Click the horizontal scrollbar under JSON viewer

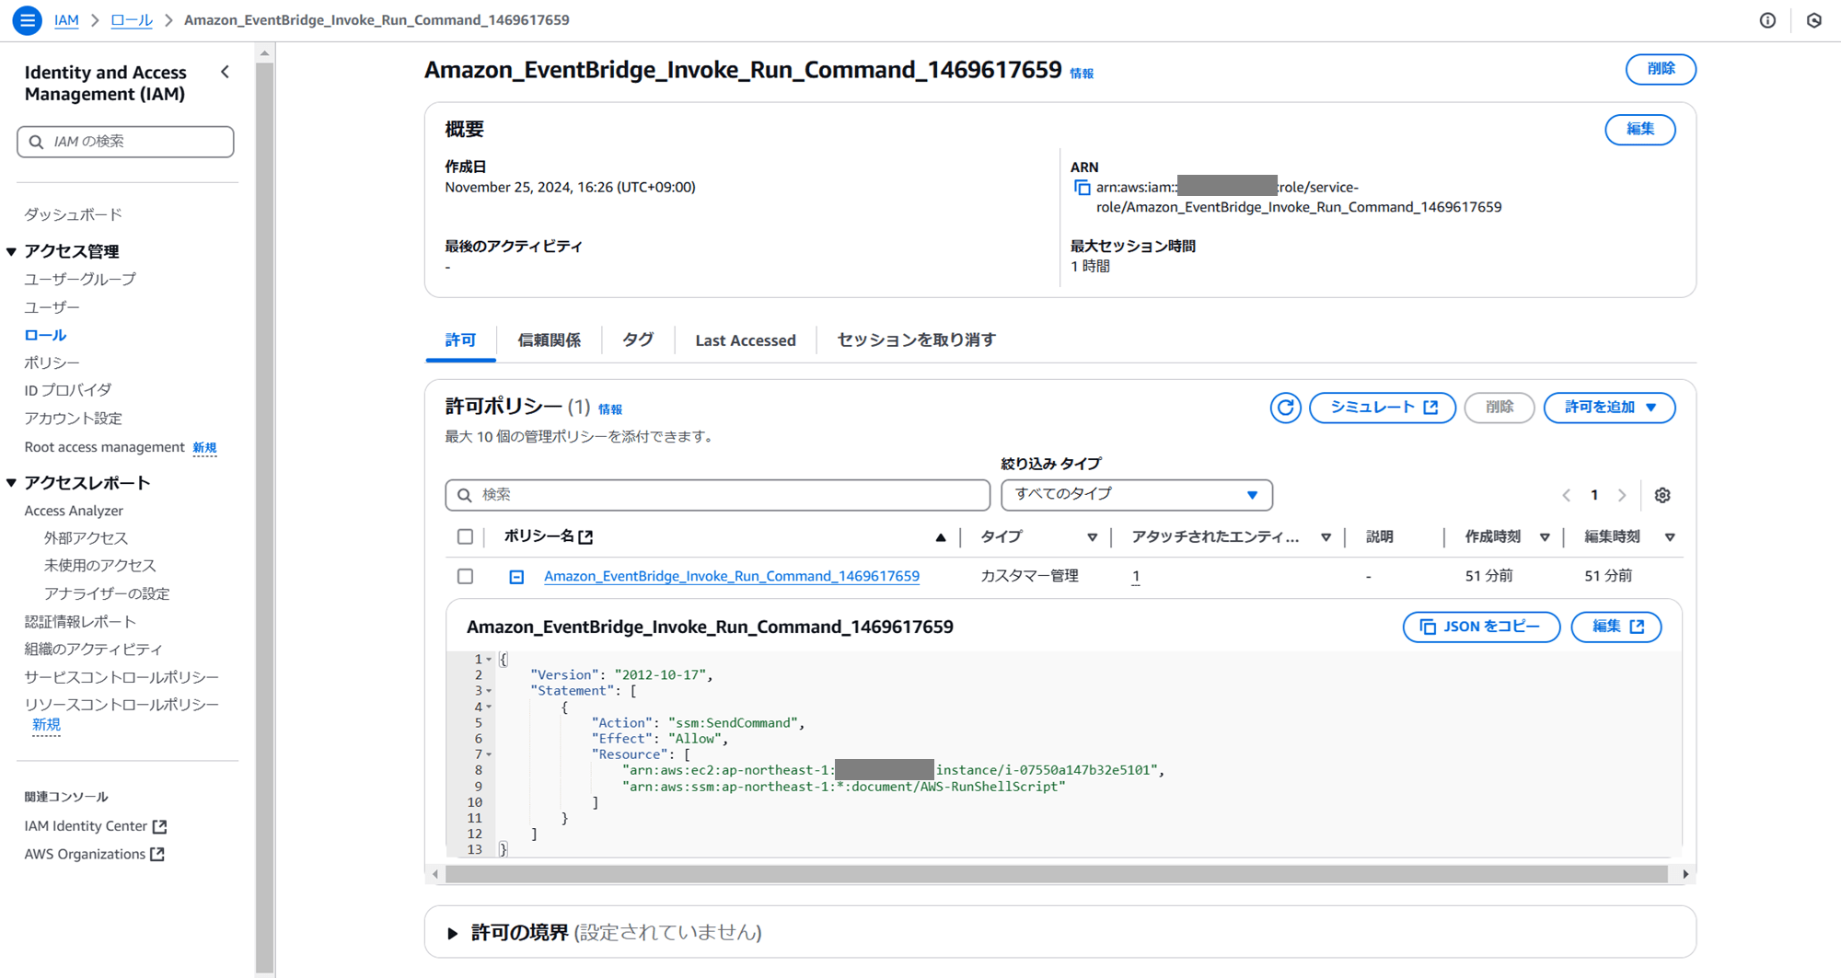pyautogui.click(x=1057, y=874)
